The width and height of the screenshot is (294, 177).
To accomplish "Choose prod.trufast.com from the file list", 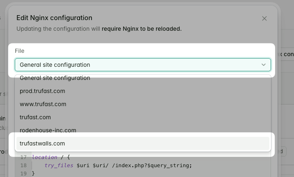I will click(x=143, y=91).
